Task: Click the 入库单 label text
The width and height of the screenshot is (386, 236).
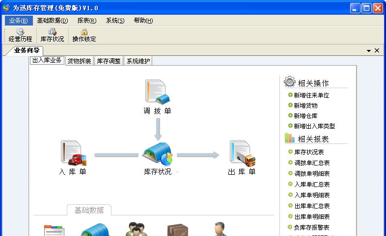Action: point(73,171)
